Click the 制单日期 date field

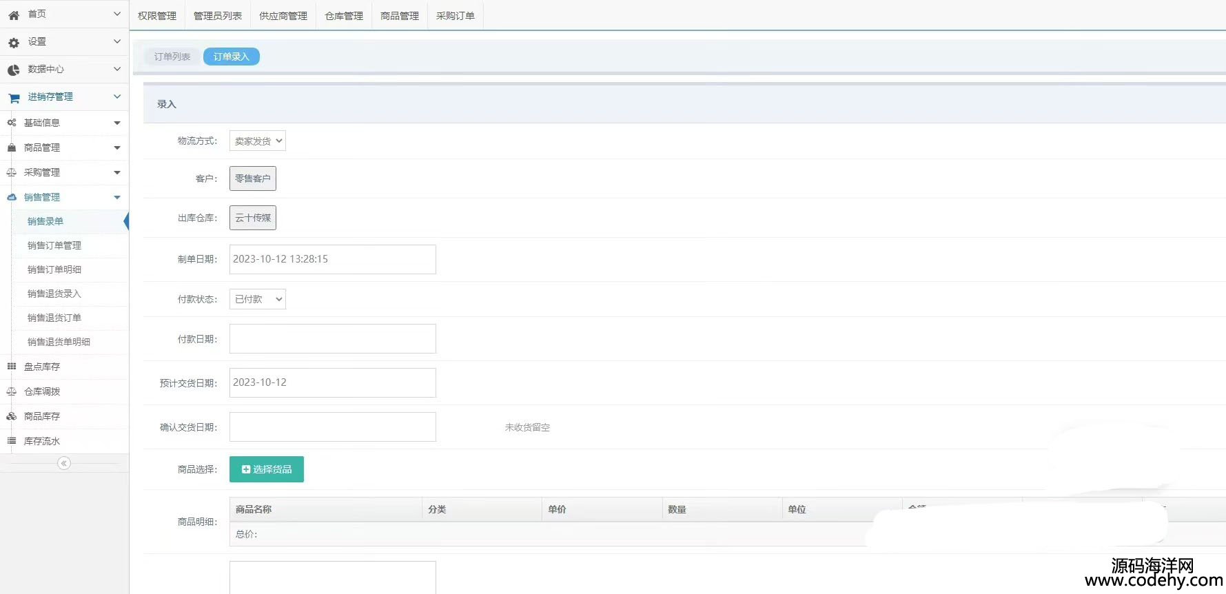coord(333,259)
